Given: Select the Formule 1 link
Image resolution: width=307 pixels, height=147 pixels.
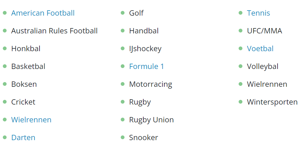Looking at the screenshot, I should tap(146, 66).
